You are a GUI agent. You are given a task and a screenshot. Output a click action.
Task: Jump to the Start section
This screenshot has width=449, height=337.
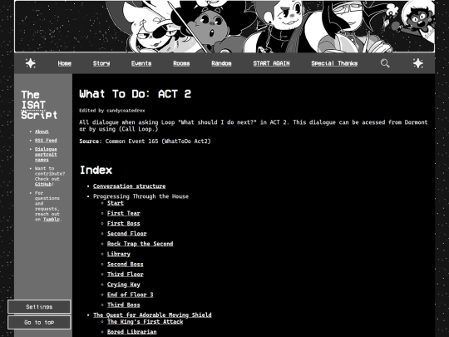[x=116, y=203]
